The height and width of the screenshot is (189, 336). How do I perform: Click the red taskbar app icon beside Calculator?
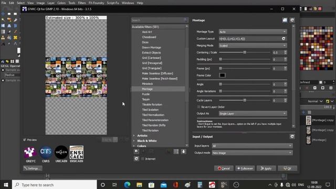point(212,185)
